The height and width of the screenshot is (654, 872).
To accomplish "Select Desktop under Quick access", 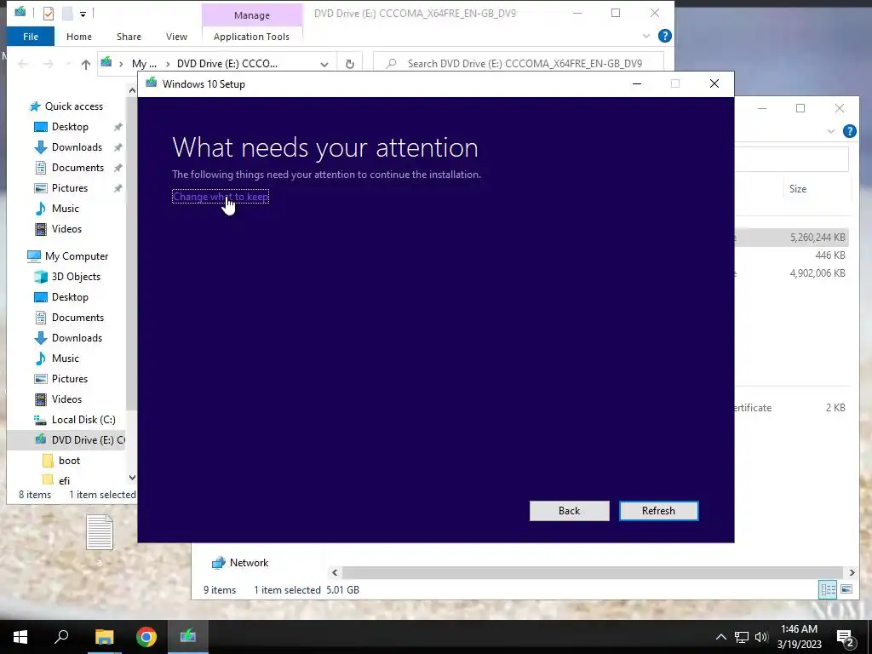I will [70, 127].
